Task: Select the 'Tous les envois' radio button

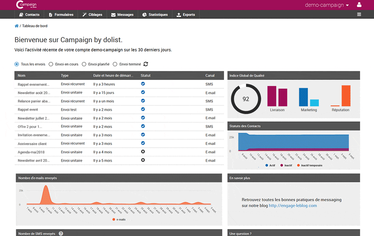Action: pyautogui.click(x=17, y=64)
